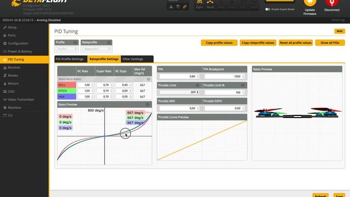The height and width of the screenshot is (197, 350).
Task: Click Throttle EXPO value field
Action: (225, 108)
